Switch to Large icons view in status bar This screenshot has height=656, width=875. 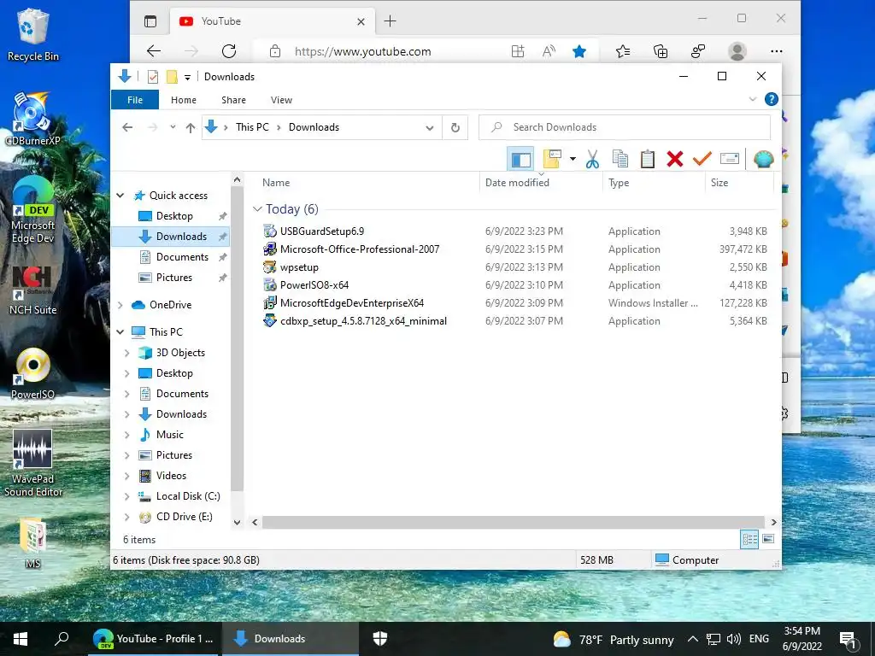768,539
